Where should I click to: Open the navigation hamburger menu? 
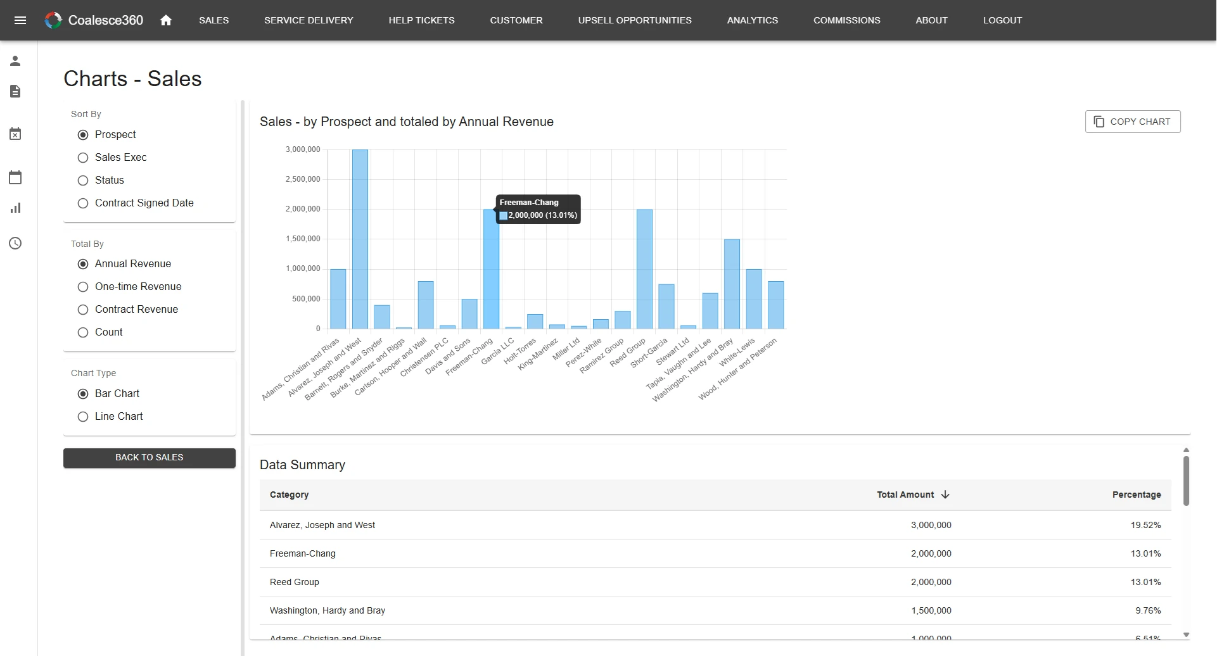[21, 20]
